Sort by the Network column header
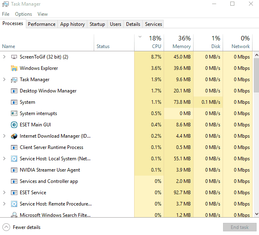This screenshot has height=235, width=259. (238, 43)
